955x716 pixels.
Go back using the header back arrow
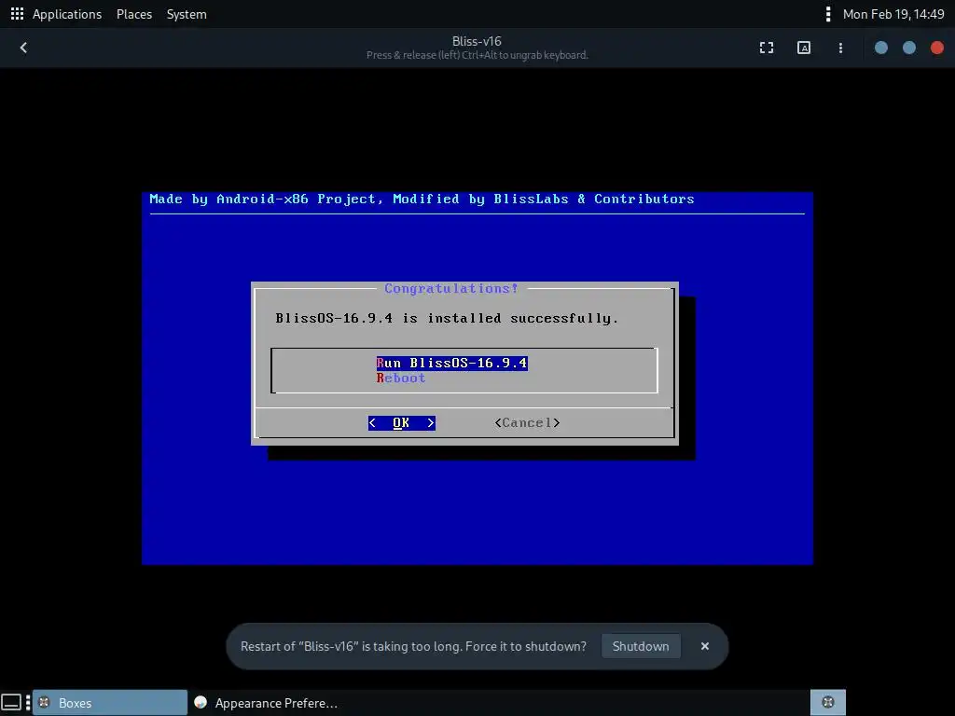coord(23,48)
